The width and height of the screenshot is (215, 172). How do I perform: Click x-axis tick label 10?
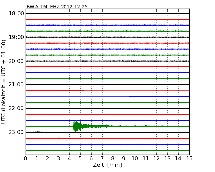pyautogui.click(x=135, y=158)
